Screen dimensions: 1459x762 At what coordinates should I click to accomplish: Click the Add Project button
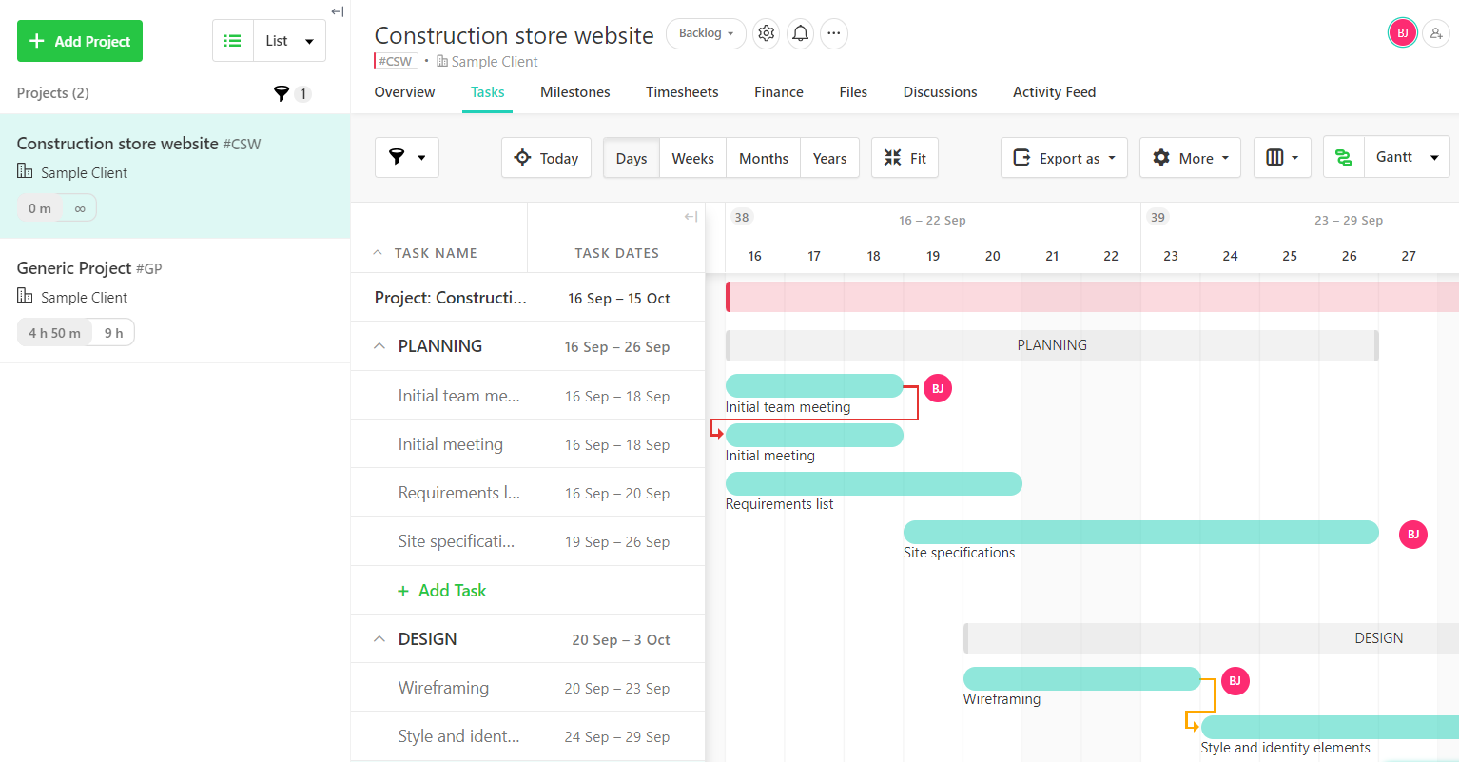point(80,41)
